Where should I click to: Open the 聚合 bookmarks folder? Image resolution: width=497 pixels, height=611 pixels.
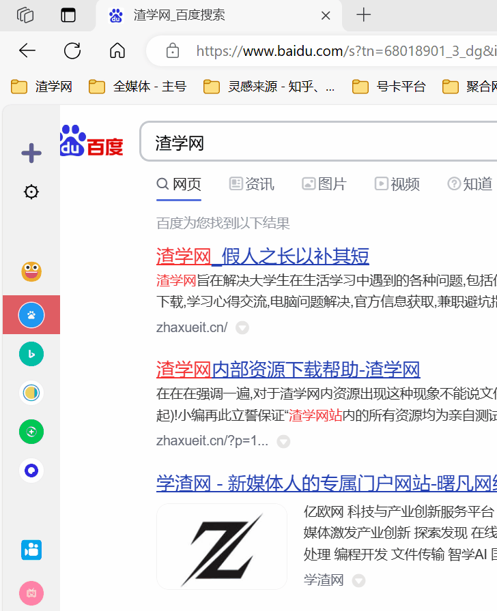coord(469,87)
